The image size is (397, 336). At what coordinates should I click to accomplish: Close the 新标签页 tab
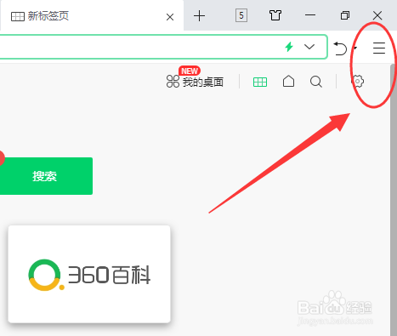point(170,17)
